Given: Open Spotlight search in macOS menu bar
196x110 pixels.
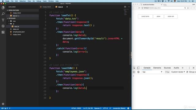Looking at the screenshot, I should (189, 1).
